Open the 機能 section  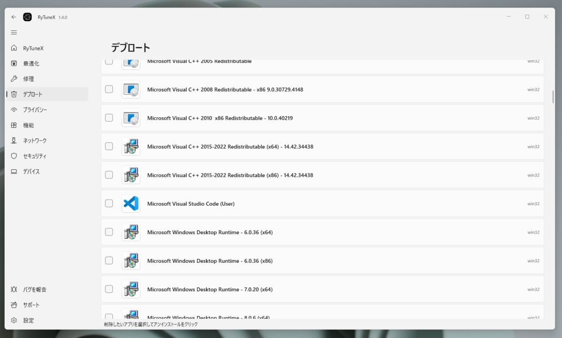coord(47,125)
